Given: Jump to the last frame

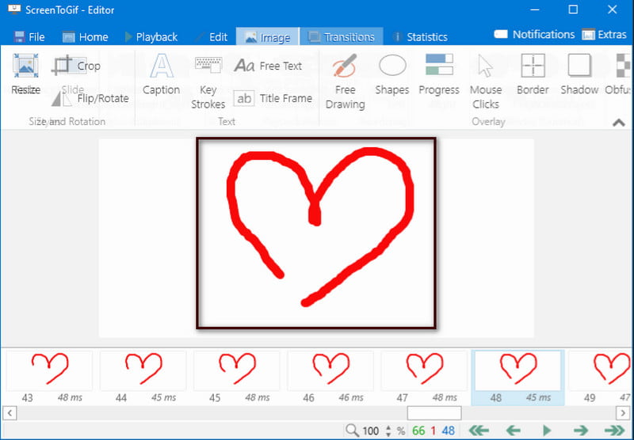Looking at the screenshot, I should point(615,431).
